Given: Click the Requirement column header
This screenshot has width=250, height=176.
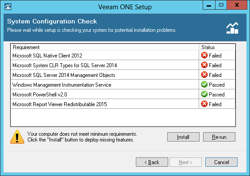Looking at the screenshot, I should (105, 47).
